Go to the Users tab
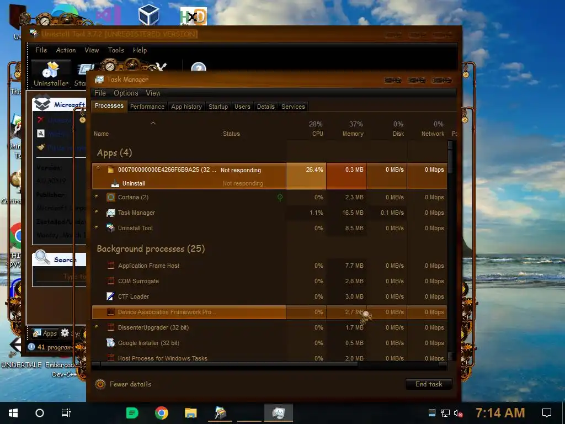This screenshot has width=565, height=424. [x=242, y=107]
